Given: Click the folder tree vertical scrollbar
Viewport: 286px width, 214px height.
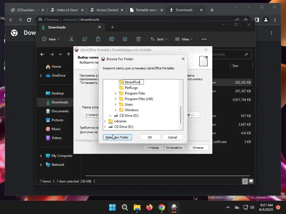Looking at the screenshot, I should point(181,115).
